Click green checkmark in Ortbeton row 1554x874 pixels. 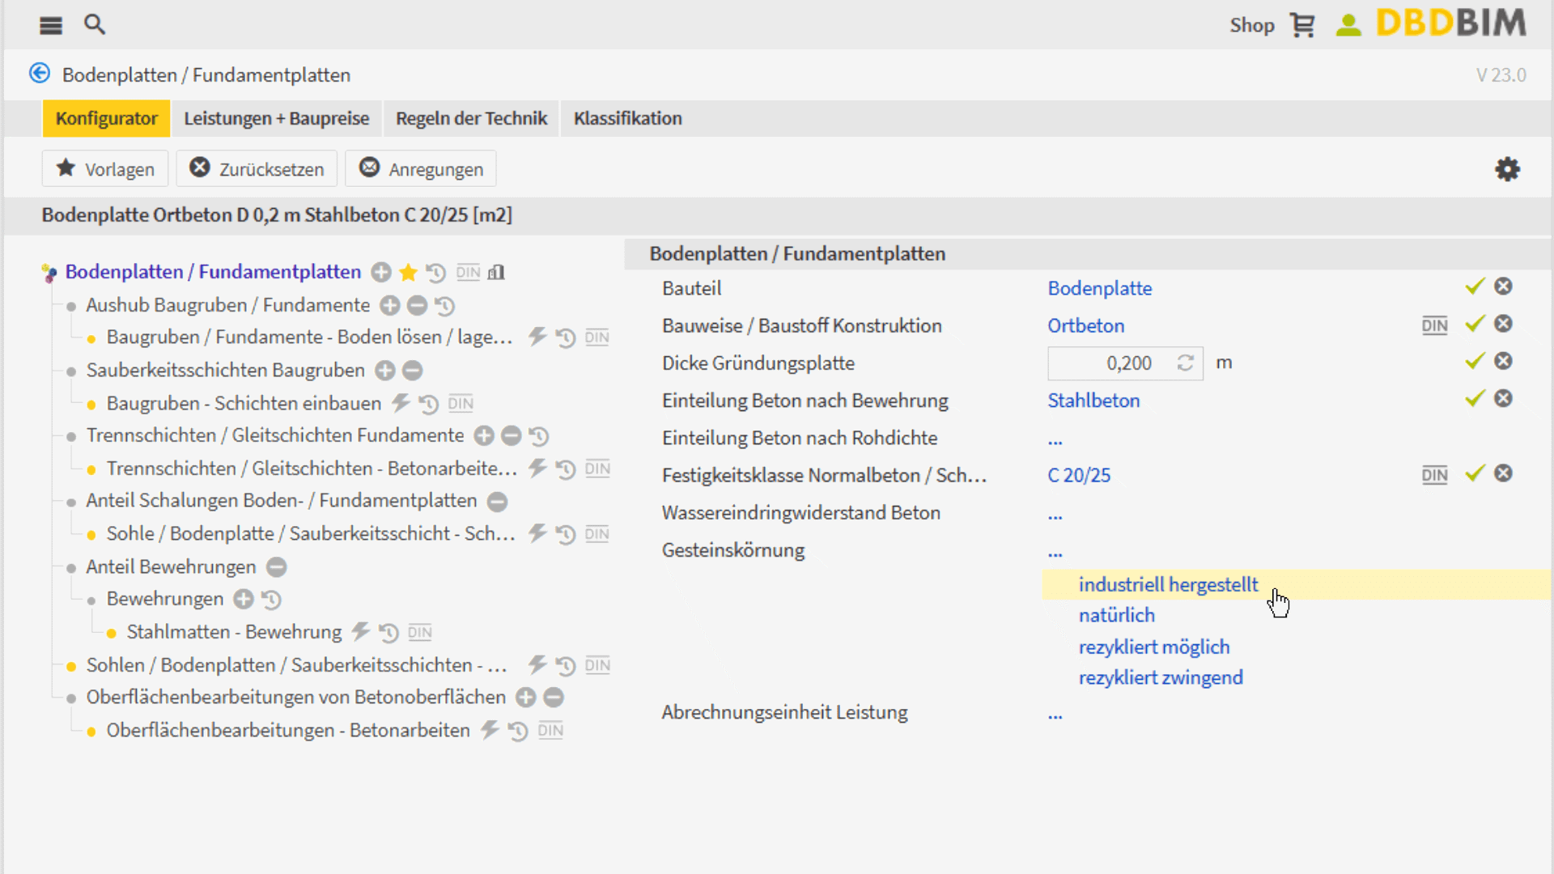pyautogui.click(x=1475, y=324)
